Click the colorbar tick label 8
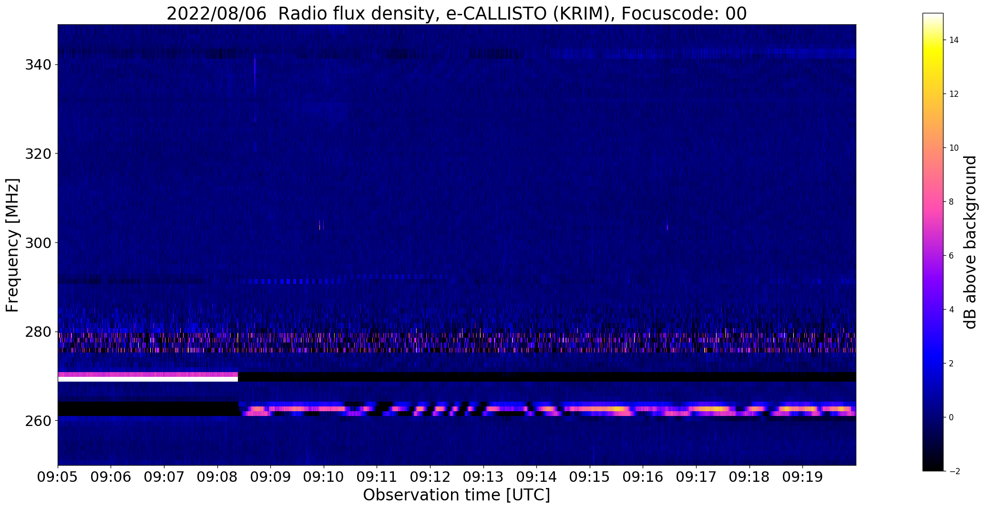985x509 pixels. pyautogui.click(x=951, y=202)
